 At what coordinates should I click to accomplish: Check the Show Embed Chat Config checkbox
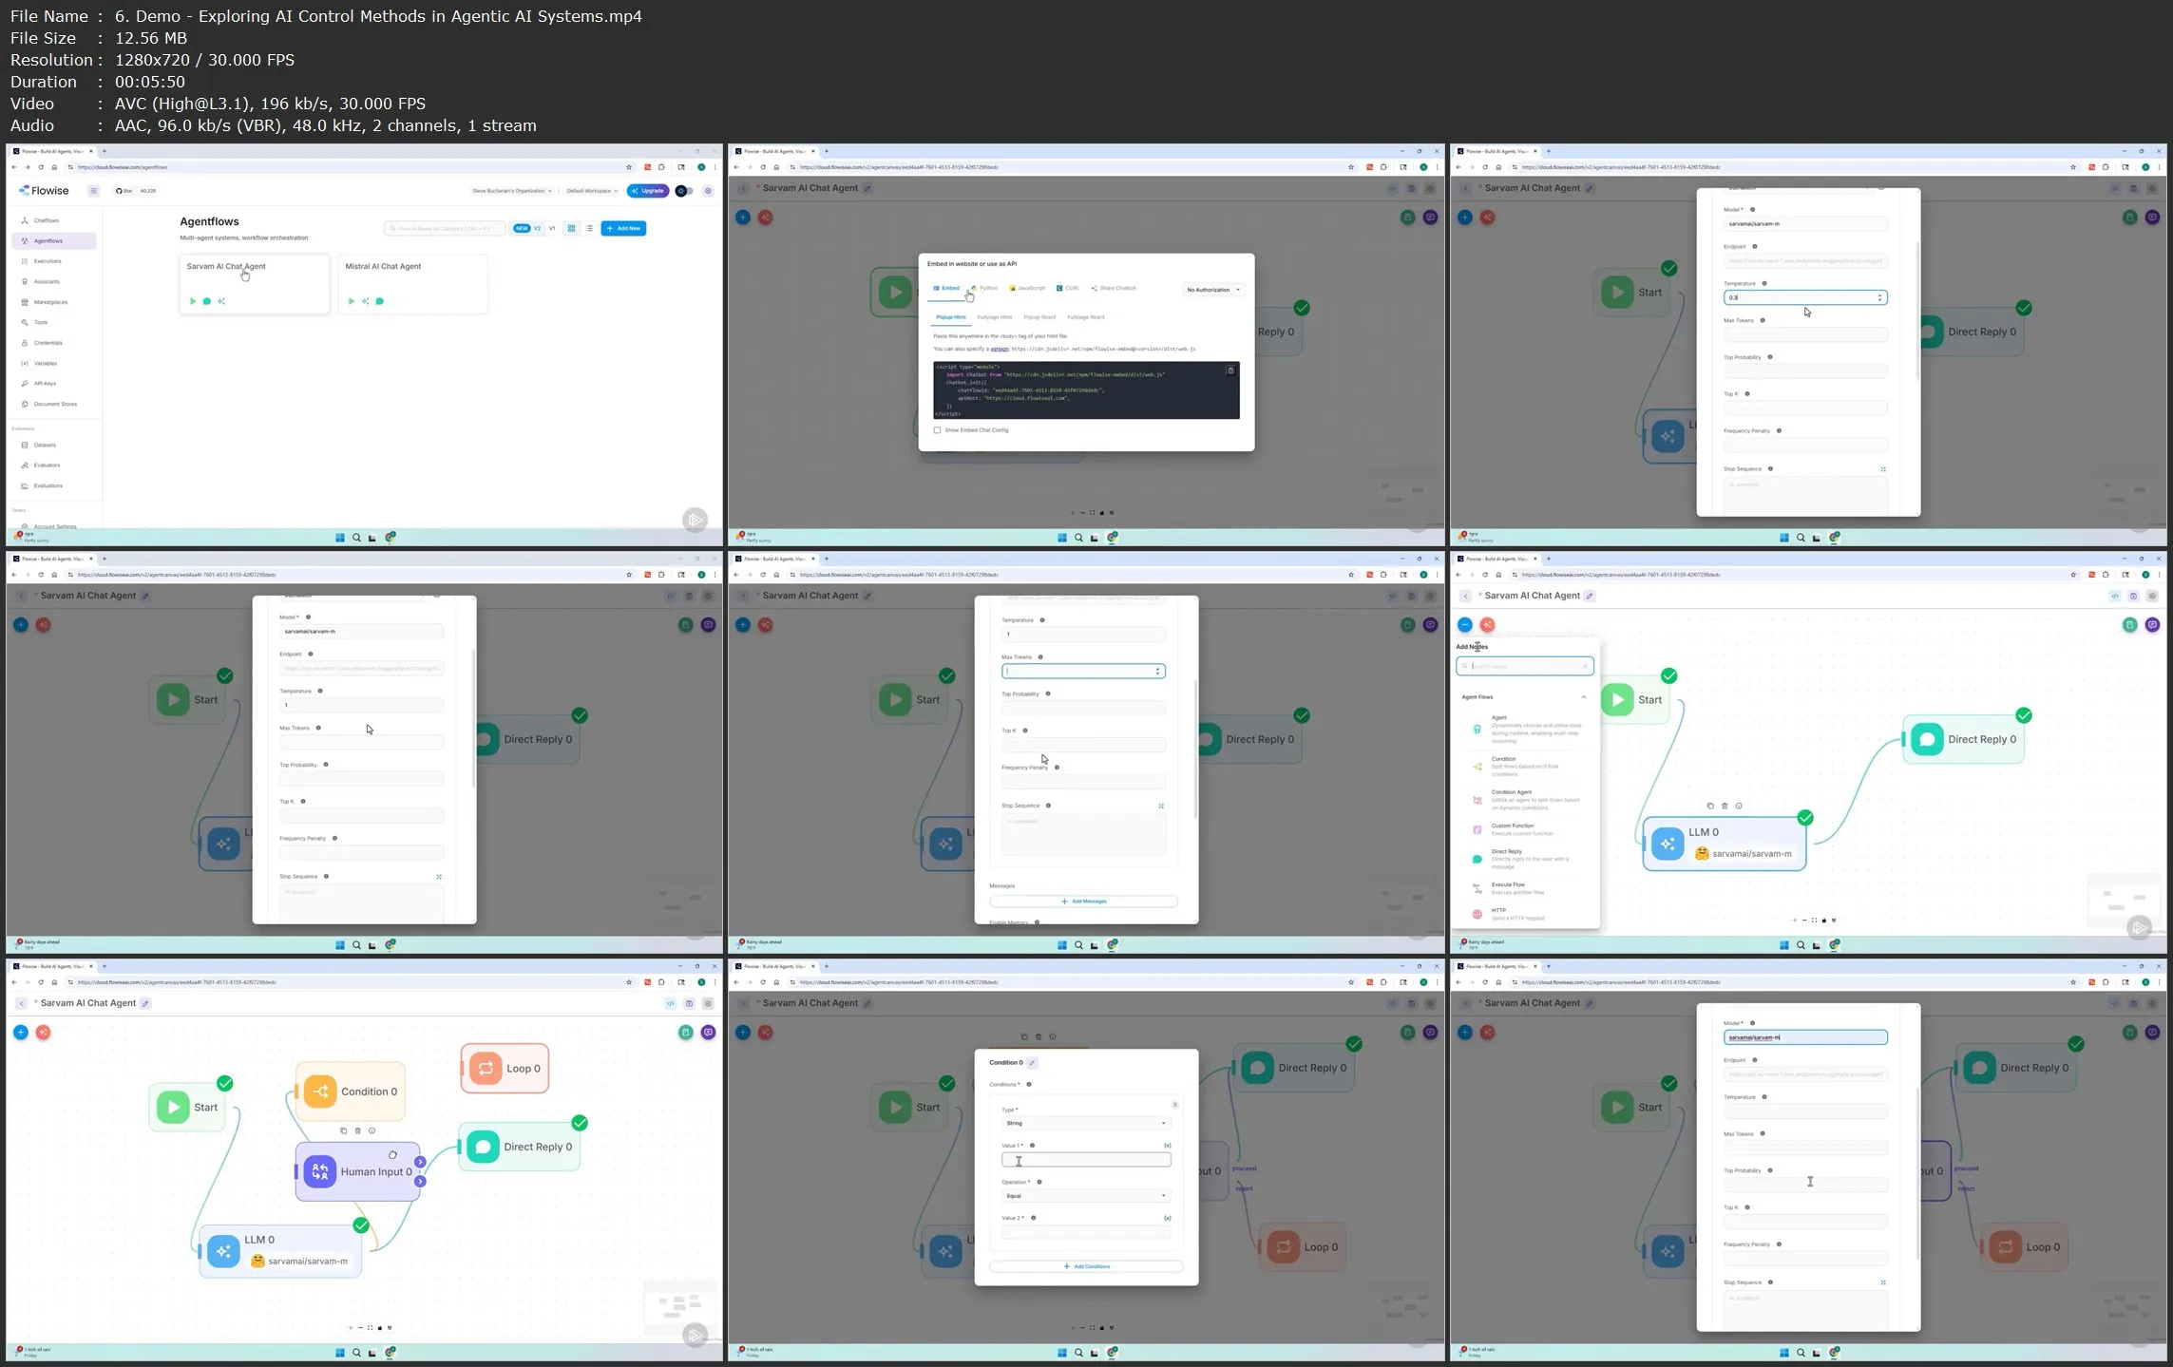[x=937, y=430]
